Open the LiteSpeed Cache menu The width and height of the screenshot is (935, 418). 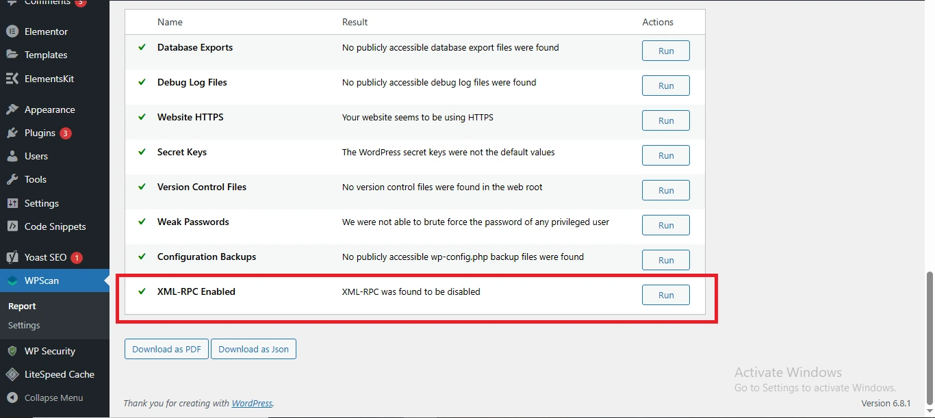pos(55,374)
